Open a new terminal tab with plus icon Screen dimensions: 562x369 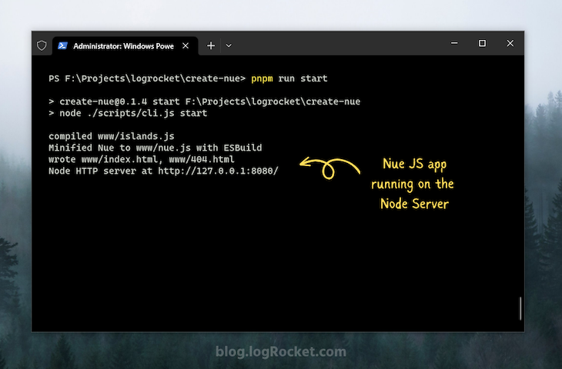pos(211,45)
